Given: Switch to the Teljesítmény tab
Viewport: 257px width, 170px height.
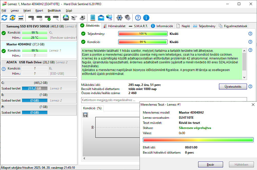Looking at the screenshot, I should click(x=204, y=26).
